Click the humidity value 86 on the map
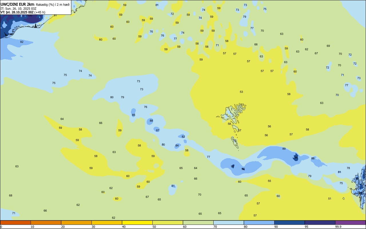 pyautogui.click(x=313, y=158)
